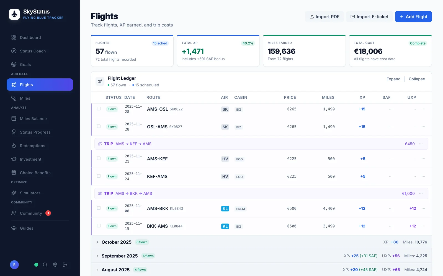Open more options for AMS-KEF-AMS trip header

click(421, 144)
